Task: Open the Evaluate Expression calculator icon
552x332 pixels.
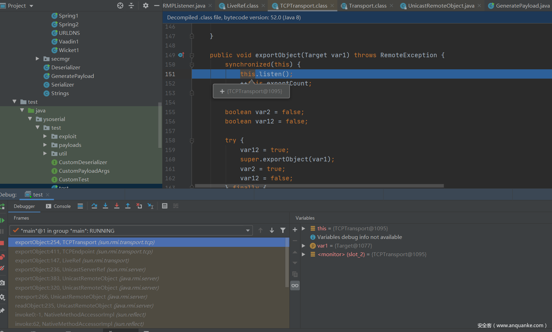Action: (165, 206)
